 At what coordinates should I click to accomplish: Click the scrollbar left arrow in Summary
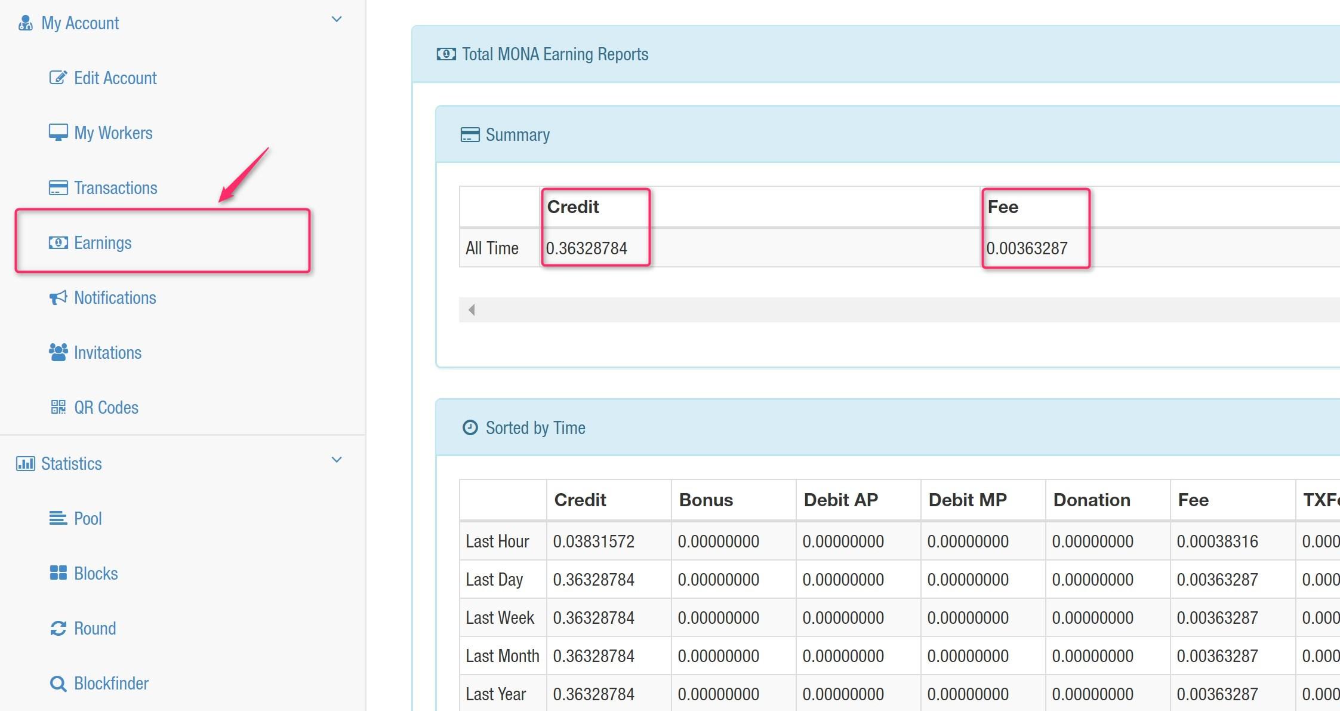pos(472,309)
